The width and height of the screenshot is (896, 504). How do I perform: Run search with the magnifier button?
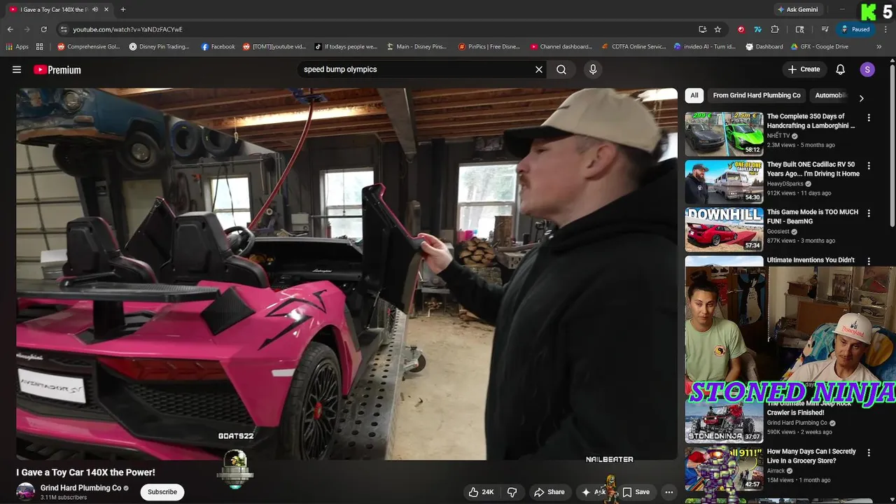561,69
